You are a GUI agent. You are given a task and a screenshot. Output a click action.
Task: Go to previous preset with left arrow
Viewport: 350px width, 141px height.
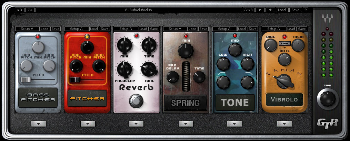pyautogui.click(x=260, y=10)
